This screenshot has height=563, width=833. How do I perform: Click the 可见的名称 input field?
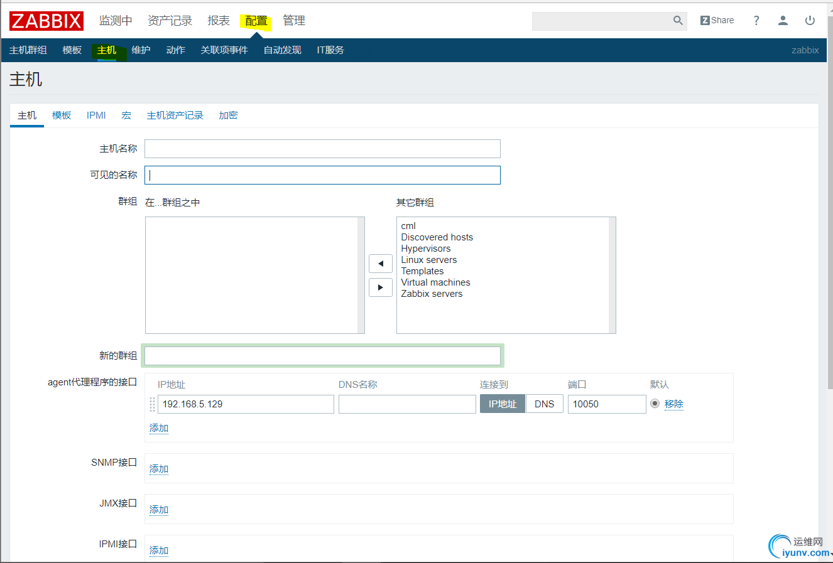[322, 175]
